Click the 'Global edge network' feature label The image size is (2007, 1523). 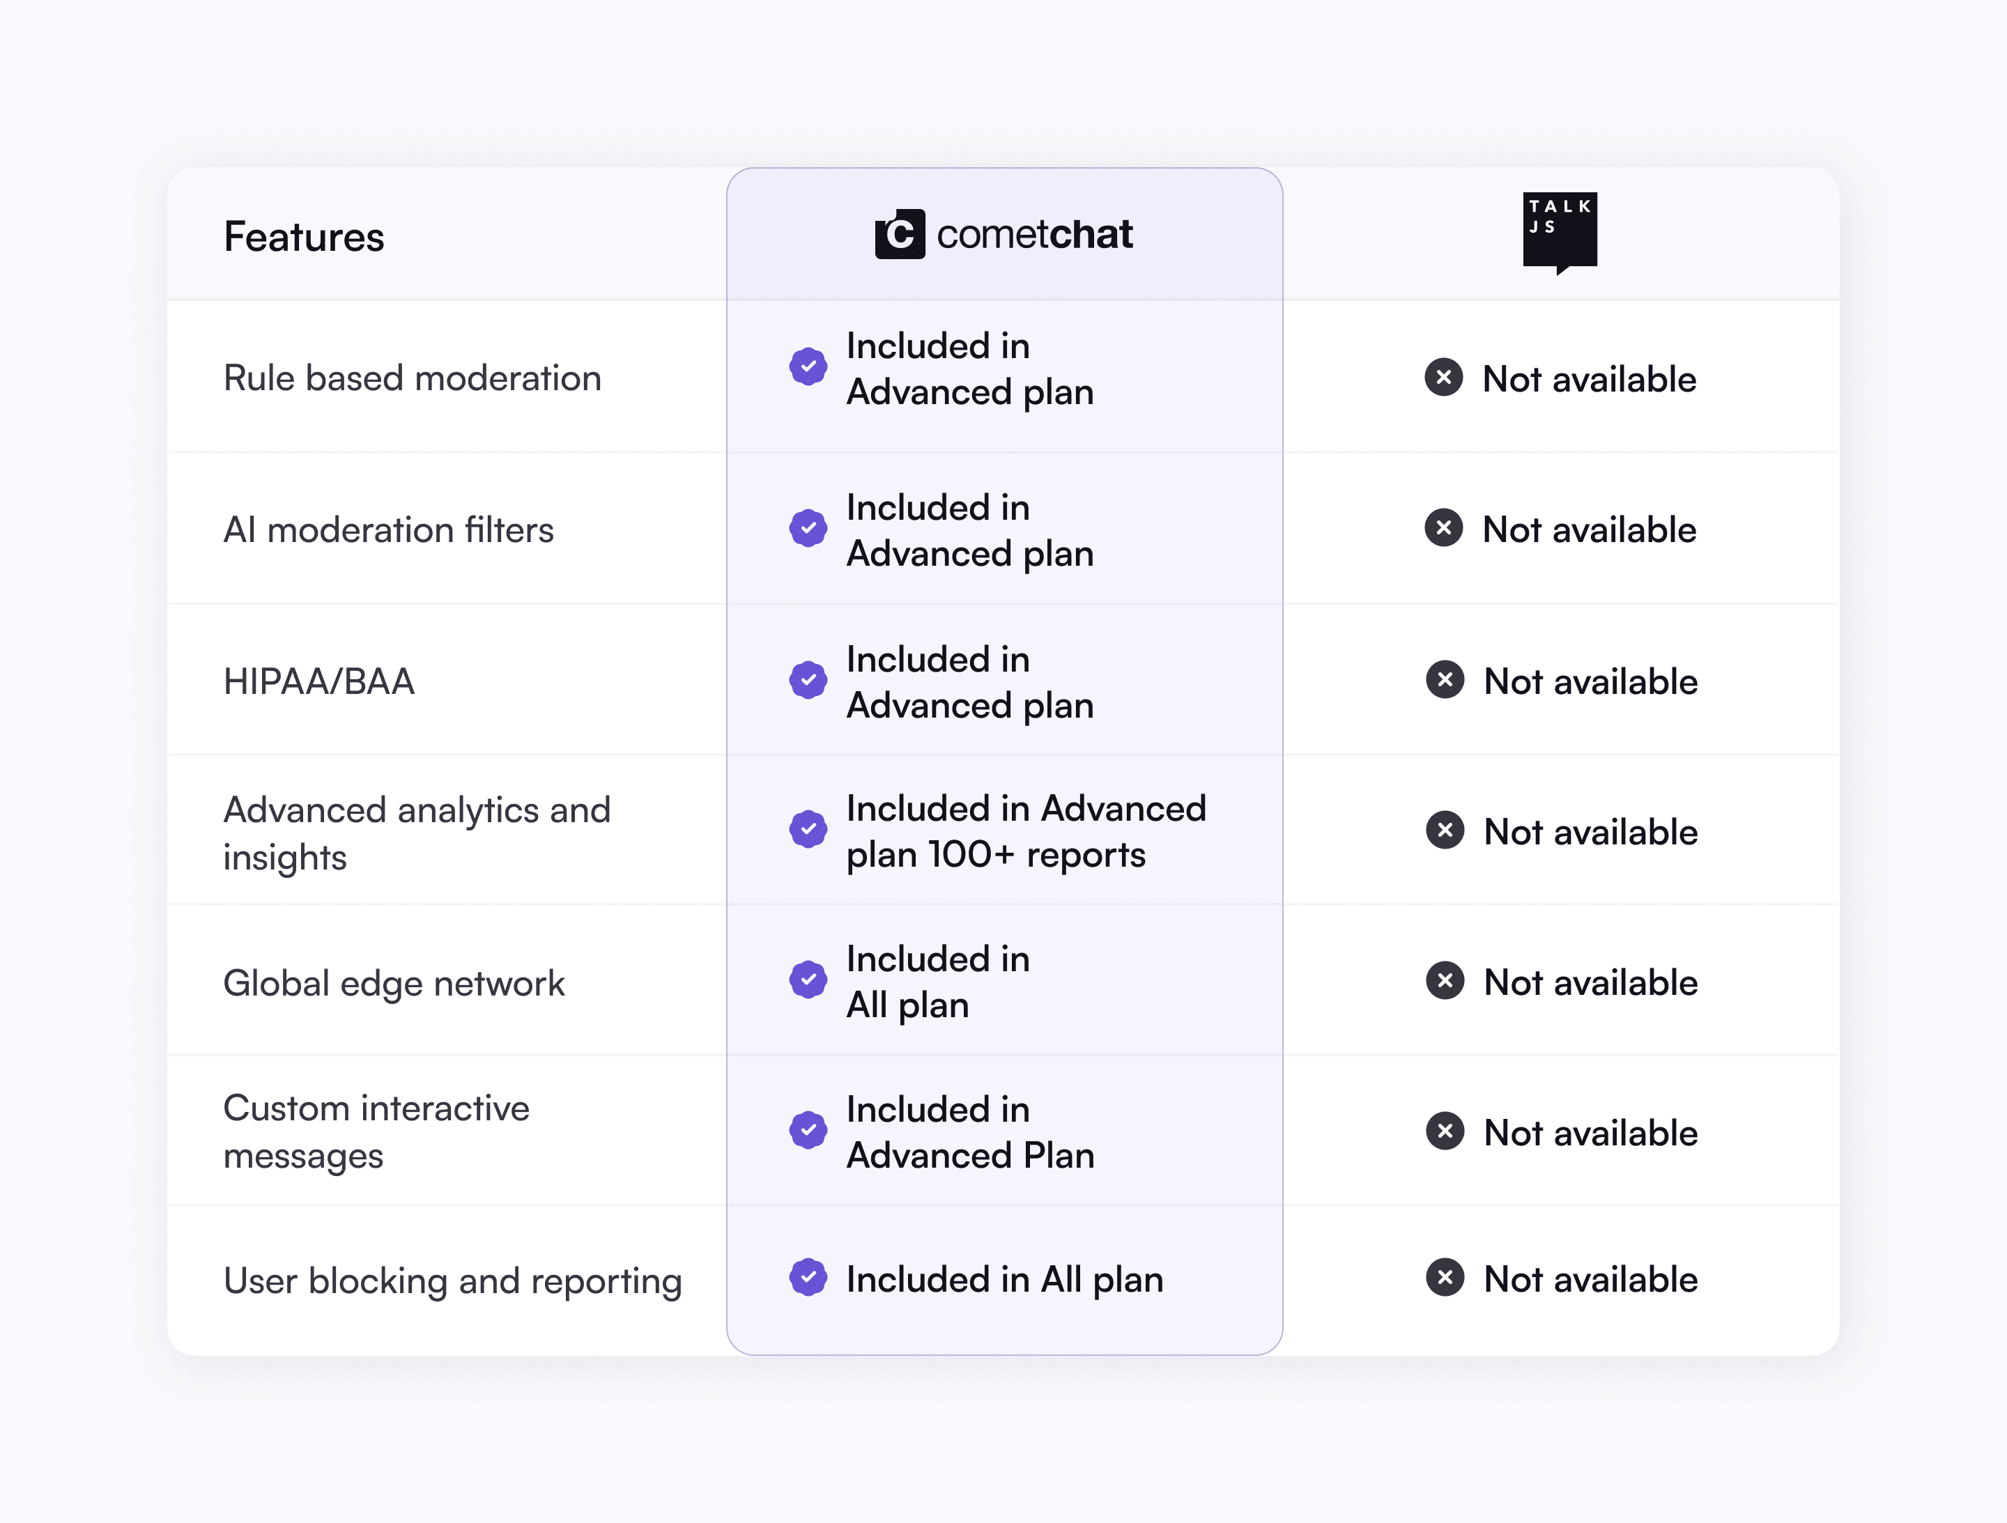coord(394,983)
